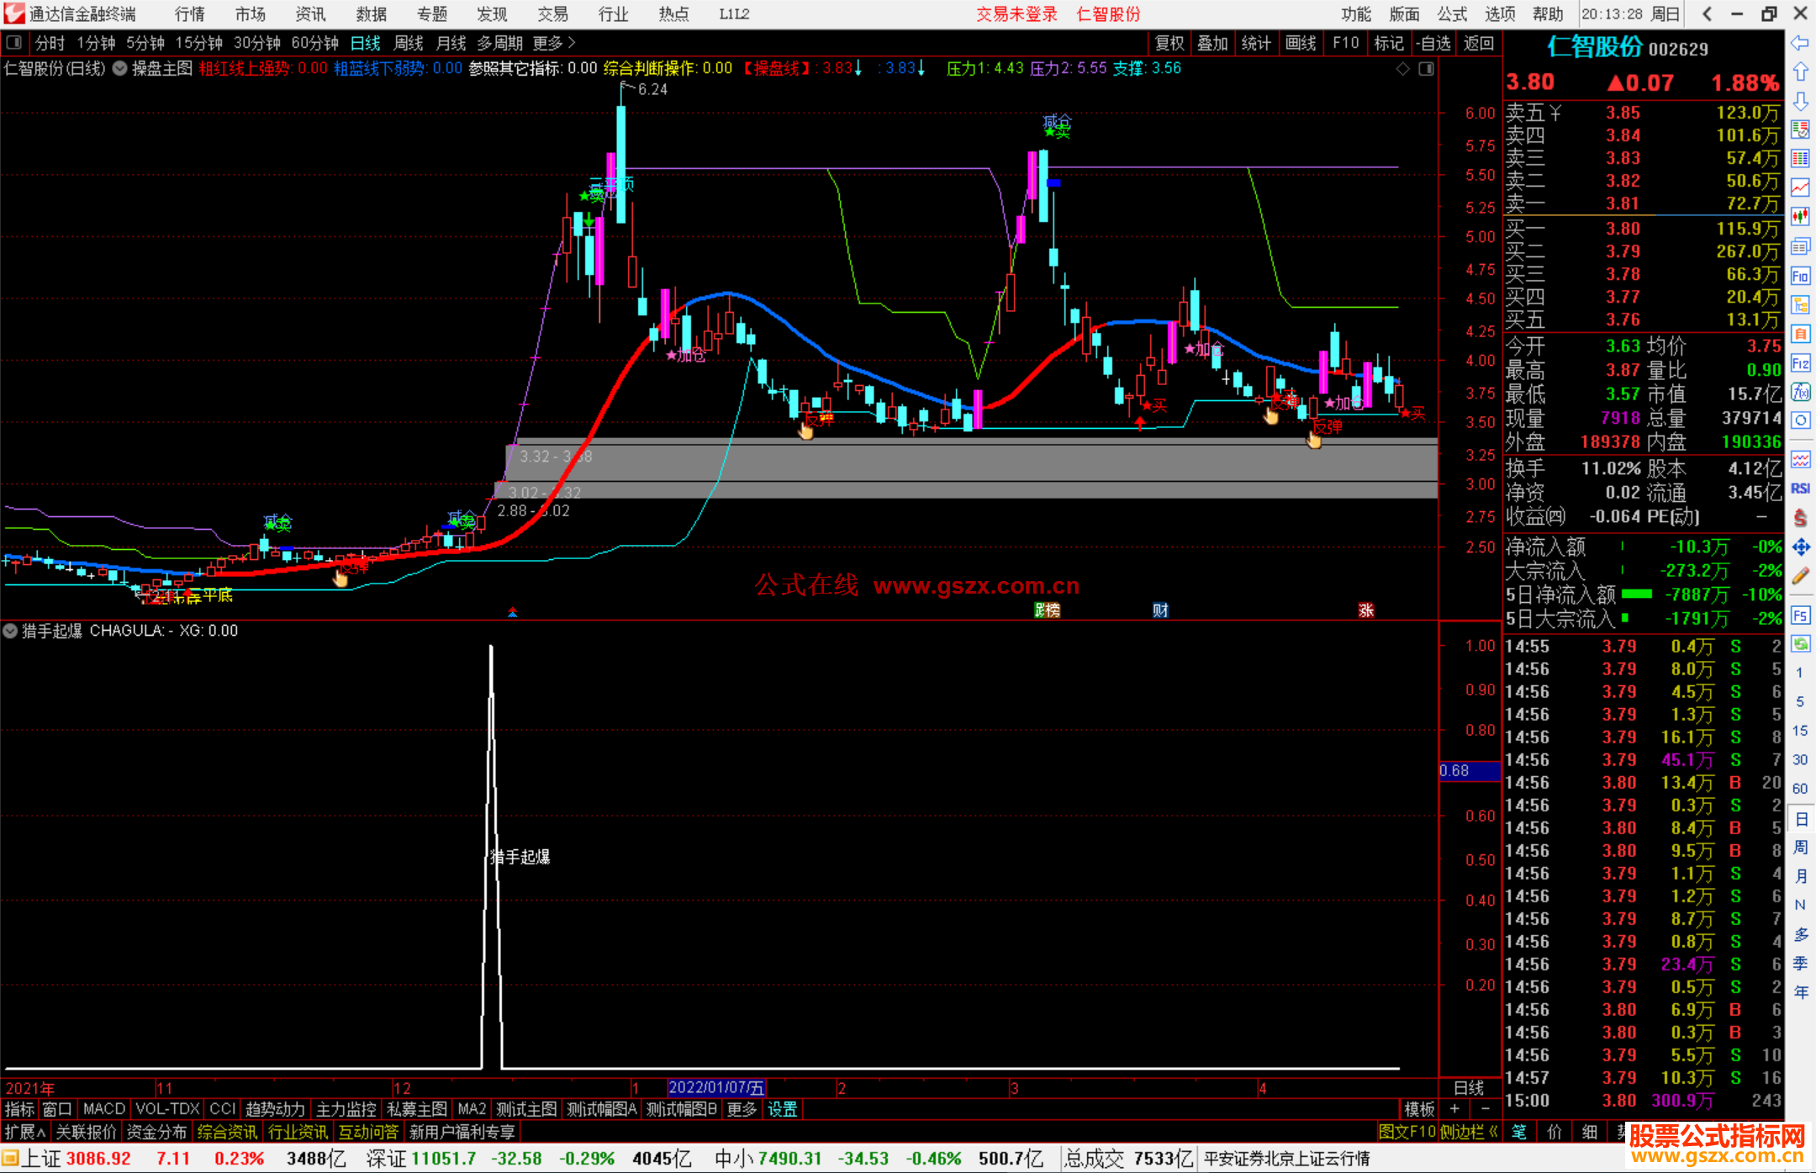Click the FS icon in right sidebar
This screenshot has width=1816, height=1173.
pos(1800,616)
